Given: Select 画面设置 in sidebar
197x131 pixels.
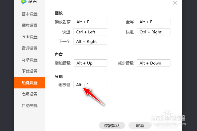Looking at the screenshot, I should click(x=30, y=37).
